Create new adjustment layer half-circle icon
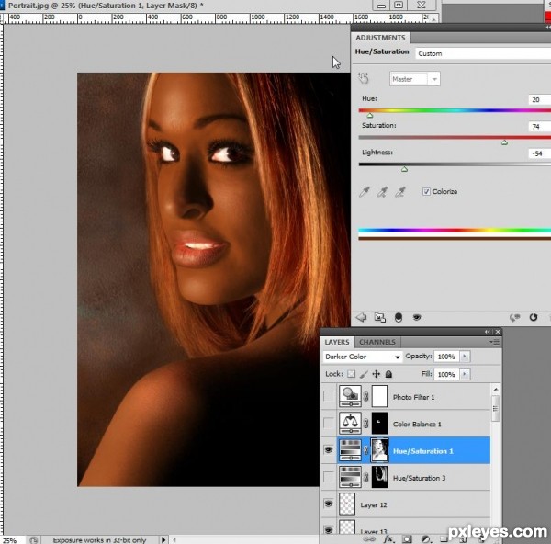 [x=425, y=539]
